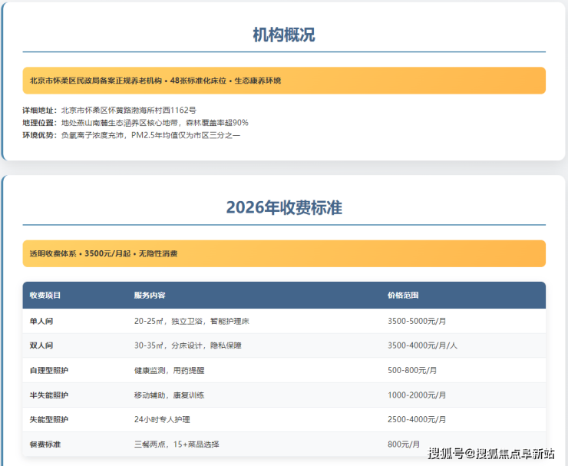
Task: Select the 单人间 row label
Action: click(x=41, y=321)
